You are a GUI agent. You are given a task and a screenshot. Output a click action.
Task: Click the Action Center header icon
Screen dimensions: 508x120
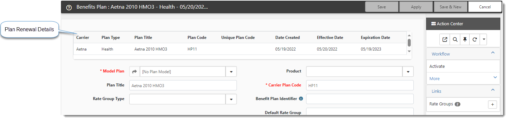coord(433,24)
